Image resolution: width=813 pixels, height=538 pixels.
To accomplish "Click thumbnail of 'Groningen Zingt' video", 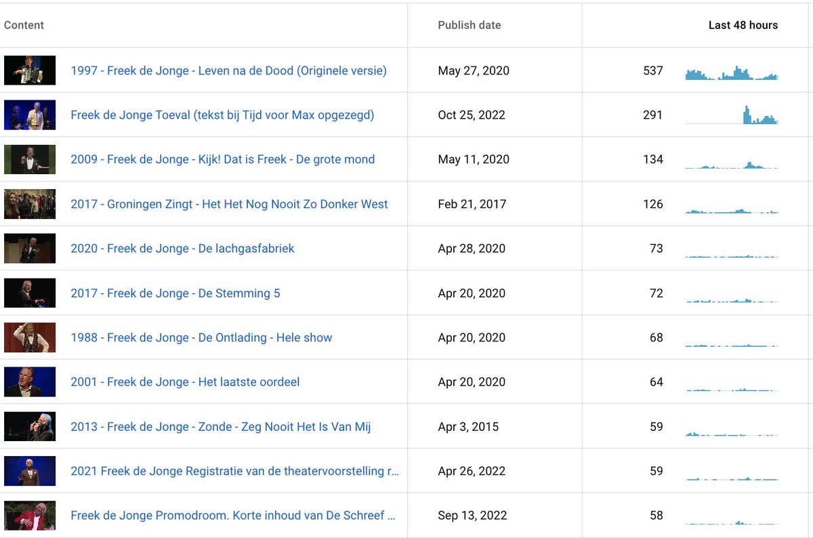I will pos(30,204).
